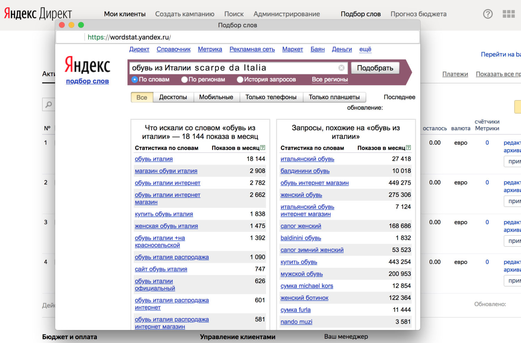Screen dimensions: 521x343
Task: Open the Директ link
Action: pos(139,49)
